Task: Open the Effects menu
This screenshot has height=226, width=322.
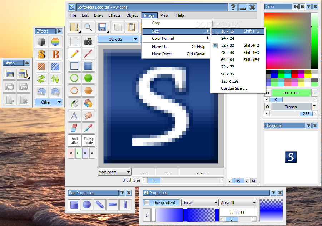Action: [114, 15]
